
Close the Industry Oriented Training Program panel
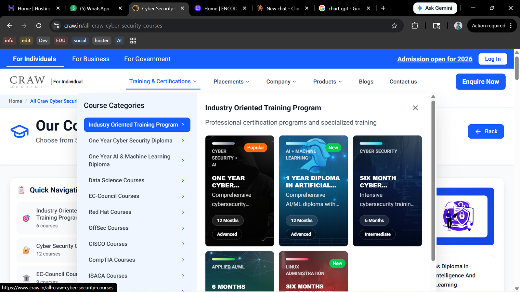[415, 108]
